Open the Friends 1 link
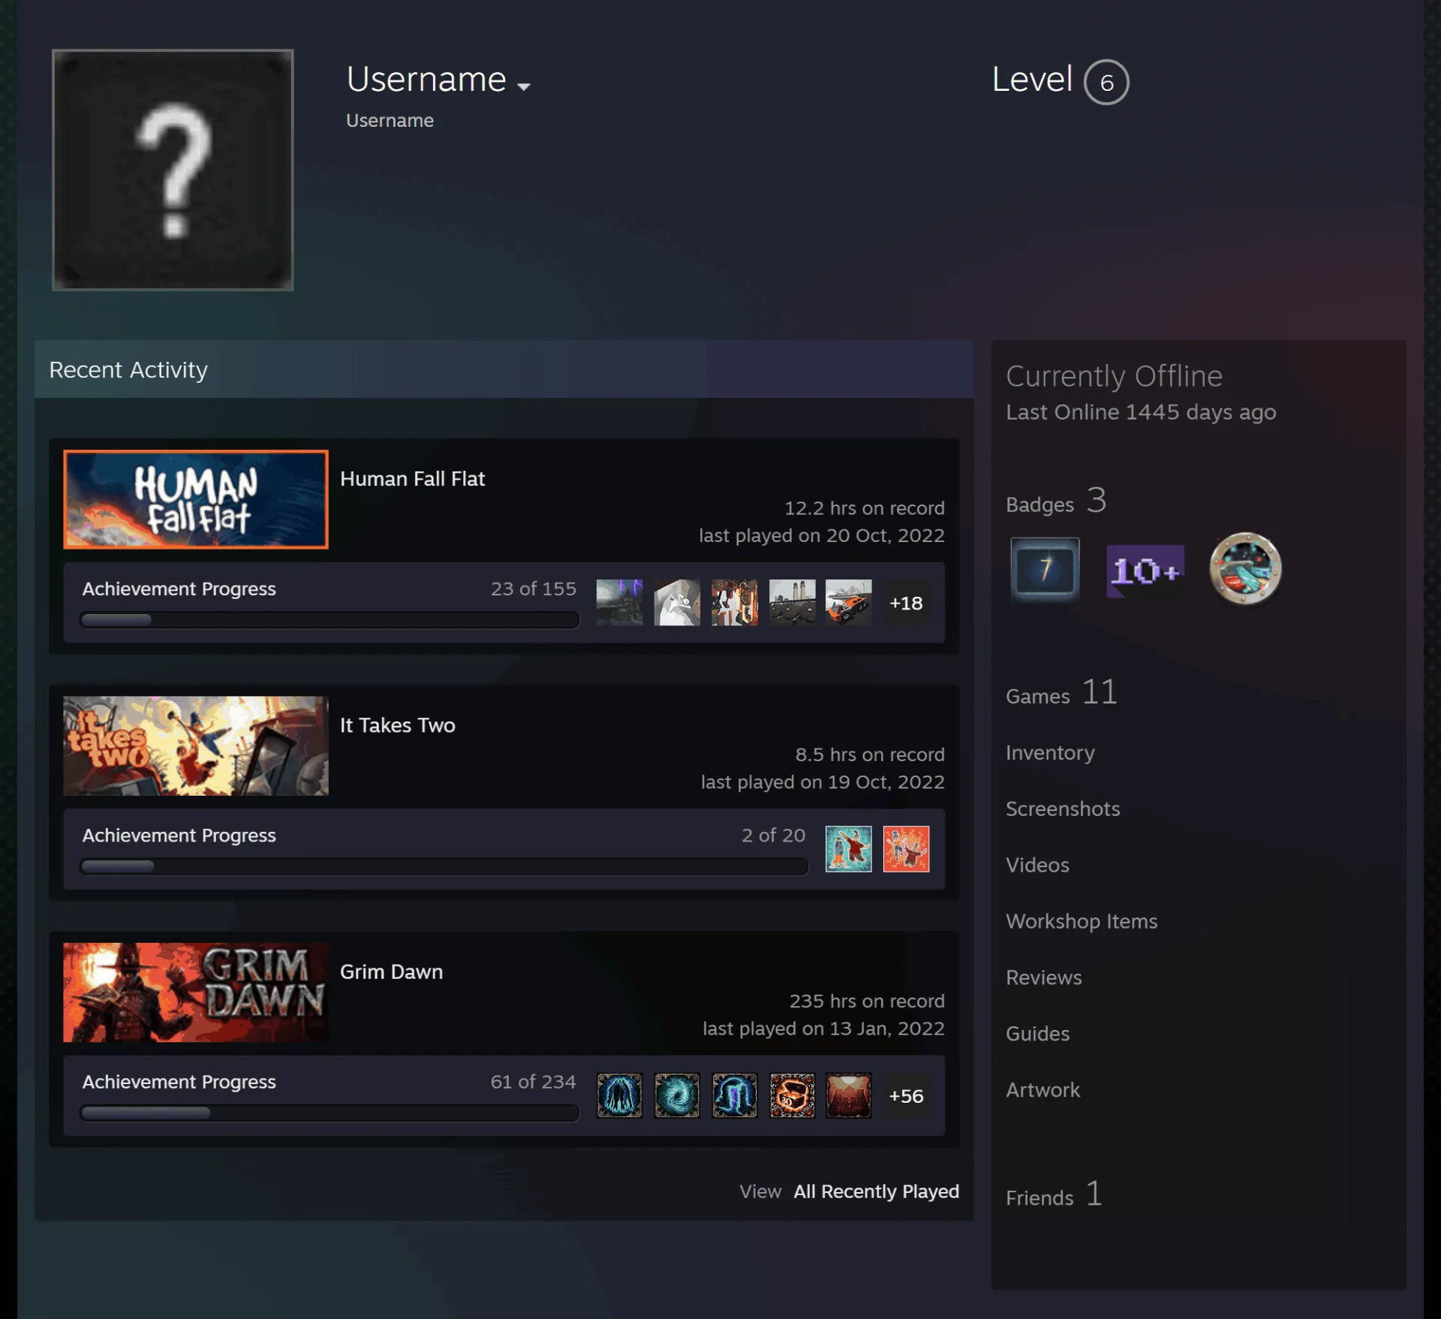Viewport: 1441px width, 1319px height. tap(1054, 1194)
